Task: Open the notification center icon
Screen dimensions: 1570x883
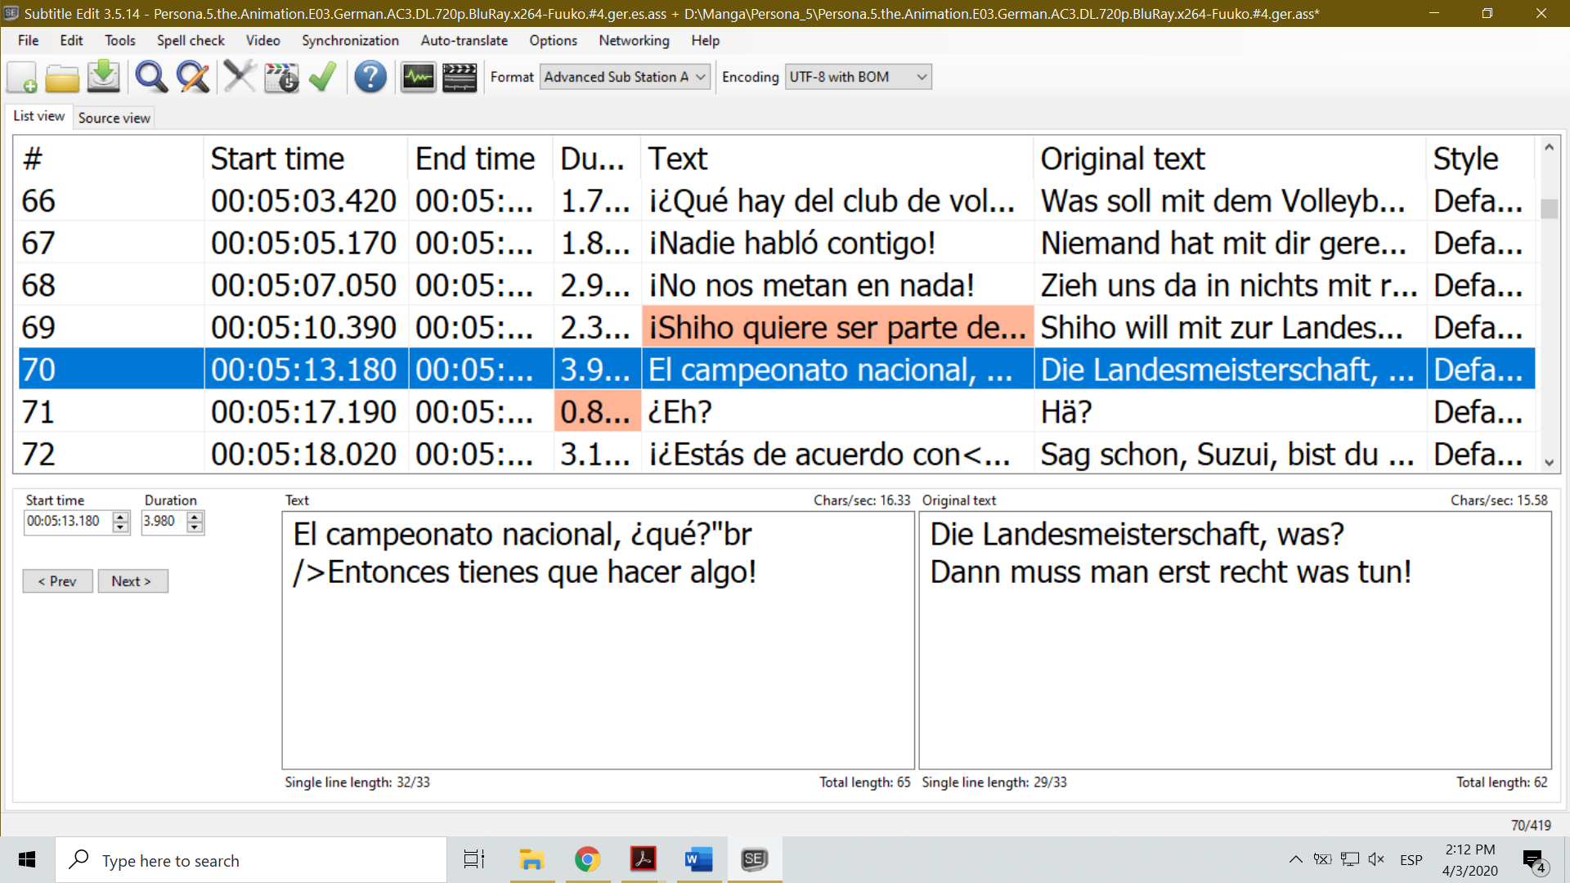Action: point(1534,860)
